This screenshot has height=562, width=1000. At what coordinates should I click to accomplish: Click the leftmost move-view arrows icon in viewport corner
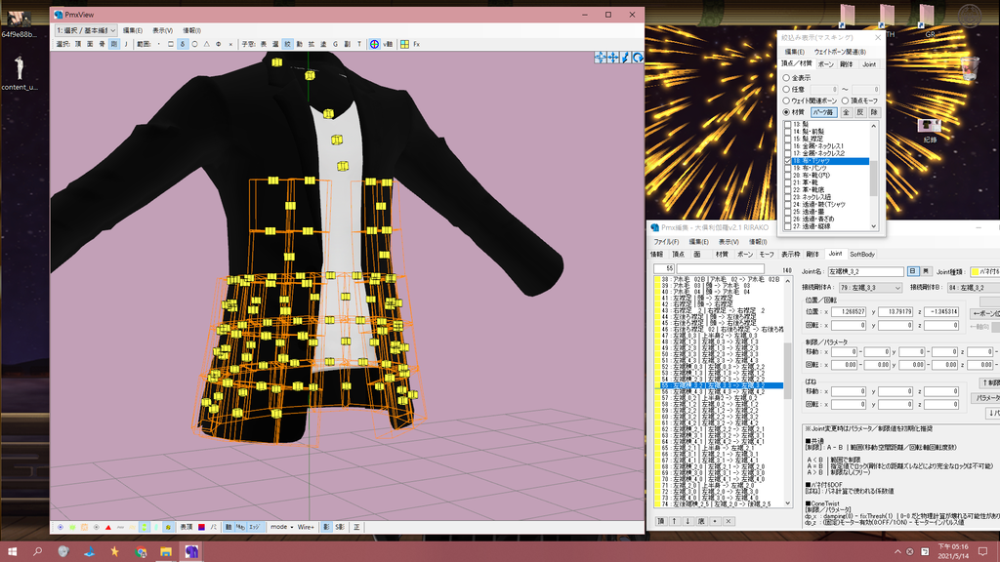(x=601, y=58)
